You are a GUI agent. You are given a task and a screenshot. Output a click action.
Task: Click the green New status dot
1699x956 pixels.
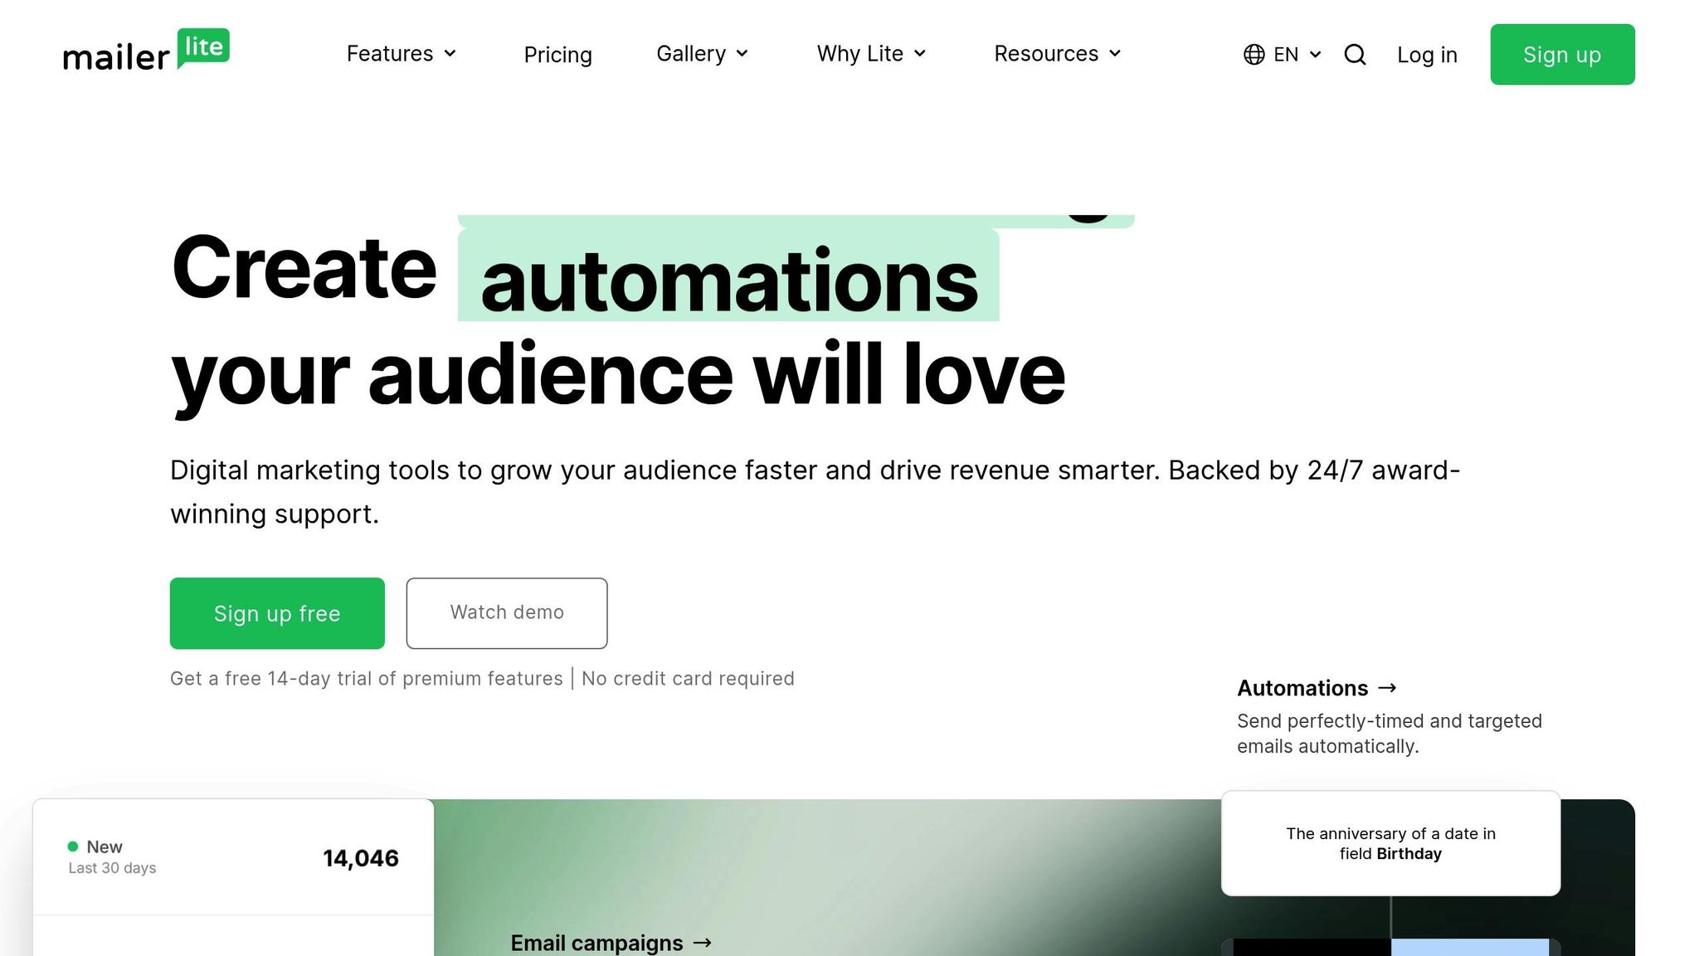click(x=73, y=846)
